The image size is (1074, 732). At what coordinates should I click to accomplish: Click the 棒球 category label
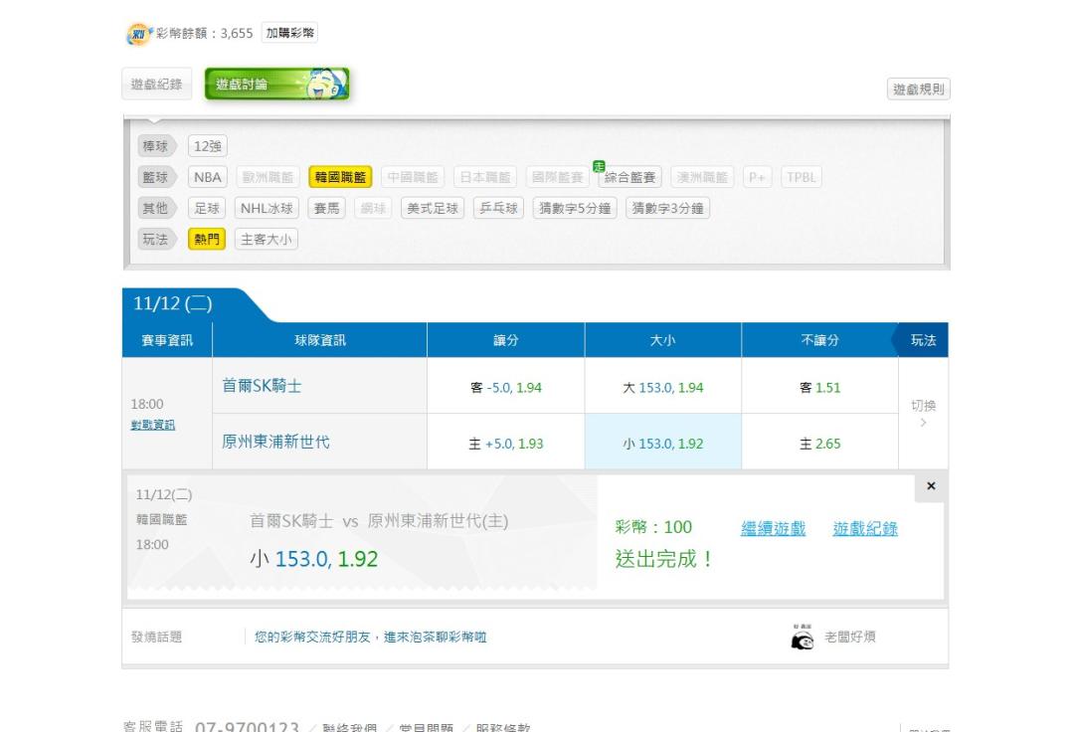point(157,146)
